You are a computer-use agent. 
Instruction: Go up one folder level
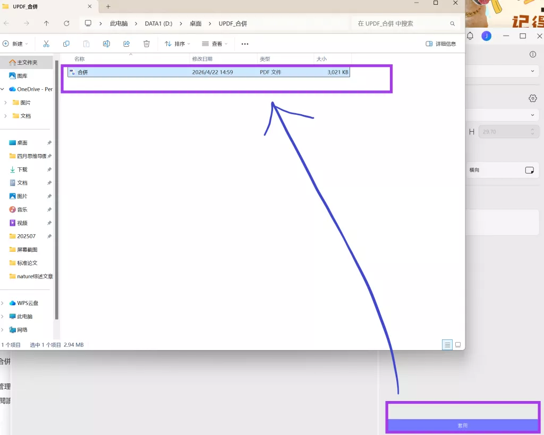tap(47, 23)
